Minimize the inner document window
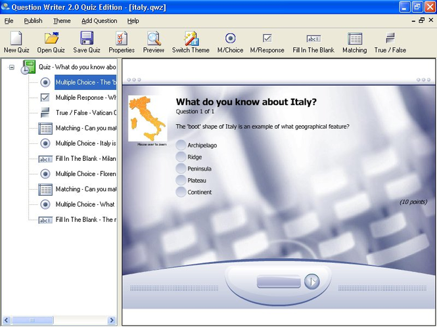This screenshot has height=327, width=437. click(413, 20)
